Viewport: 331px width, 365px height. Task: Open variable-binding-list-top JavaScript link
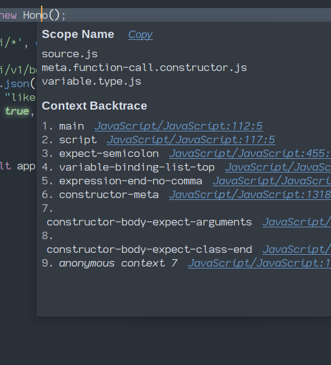[x=278, y=168]
